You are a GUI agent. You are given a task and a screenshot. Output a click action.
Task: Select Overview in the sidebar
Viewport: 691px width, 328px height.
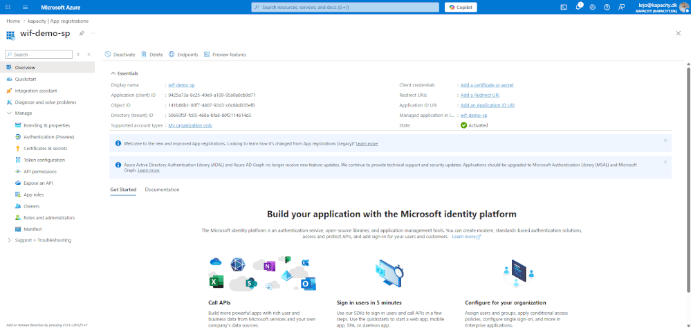click(47, 67)
